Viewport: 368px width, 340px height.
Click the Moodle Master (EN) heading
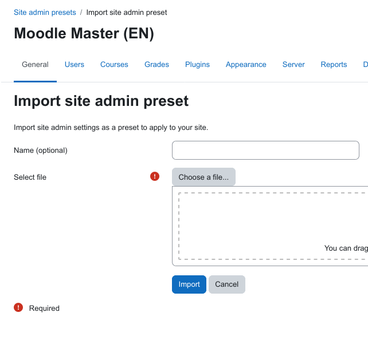click(84, 33)
